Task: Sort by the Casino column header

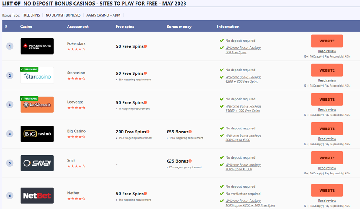Action: [26, 26]
